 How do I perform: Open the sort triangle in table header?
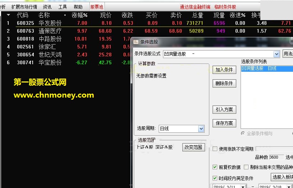point(8,15)
